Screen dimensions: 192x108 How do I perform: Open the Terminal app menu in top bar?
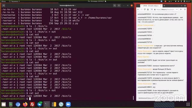click(14, 1)
